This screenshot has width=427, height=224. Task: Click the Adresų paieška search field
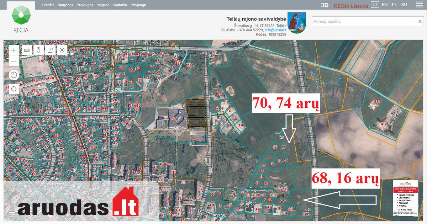[363, 21]
